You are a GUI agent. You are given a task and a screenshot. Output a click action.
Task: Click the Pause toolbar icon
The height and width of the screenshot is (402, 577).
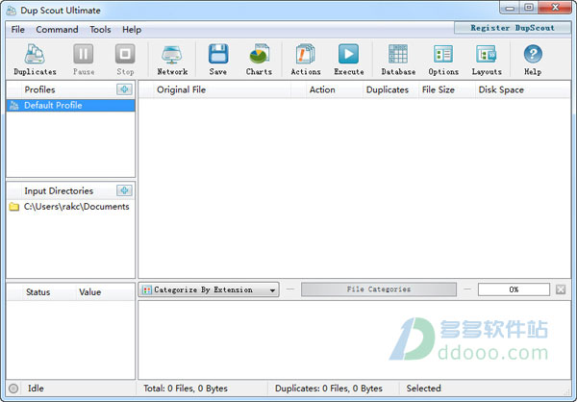click(x=84, y=60)
